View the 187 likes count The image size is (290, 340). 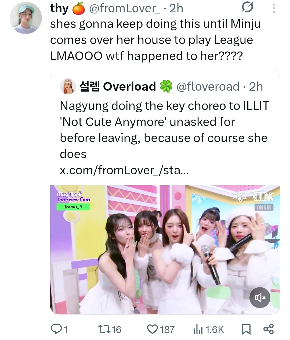167,329
